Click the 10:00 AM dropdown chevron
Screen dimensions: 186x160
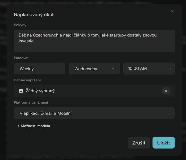tap(170, 68)
